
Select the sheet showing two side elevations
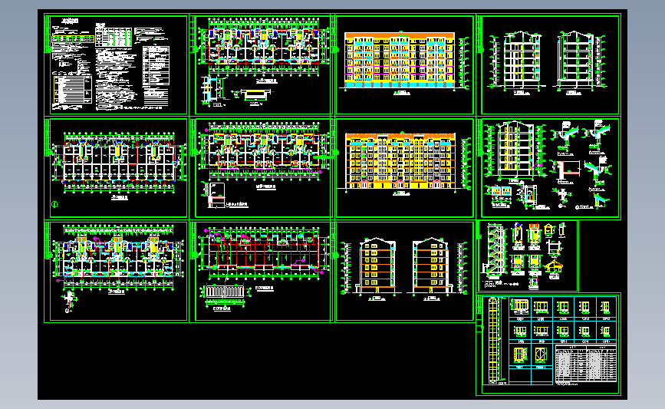coord(403,271)
